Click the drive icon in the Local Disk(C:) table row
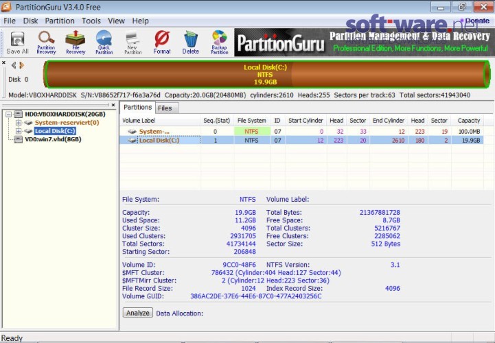 click(132, 140)
